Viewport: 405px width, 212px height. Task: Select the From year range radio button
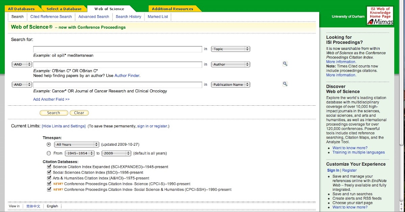(49, 153)
